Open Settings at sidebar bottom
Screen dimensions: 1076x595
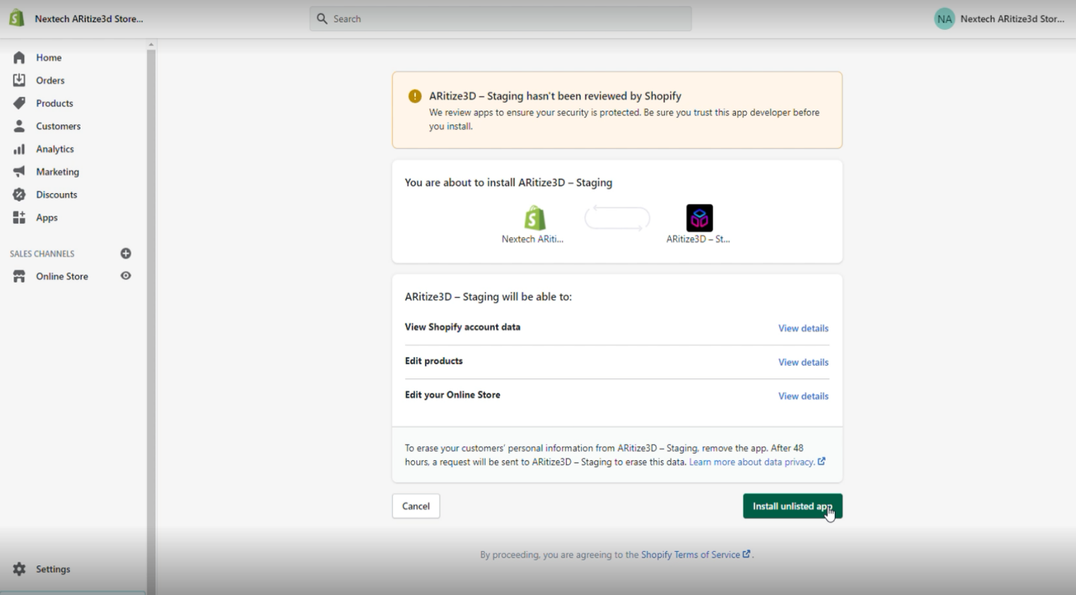point(53,569)
